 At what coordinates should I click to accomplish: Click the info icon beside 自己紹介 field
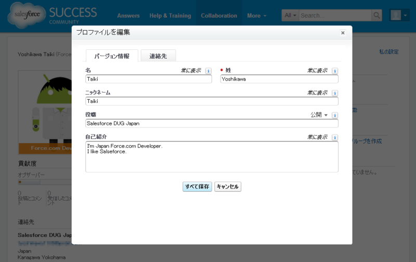(335, 137)
